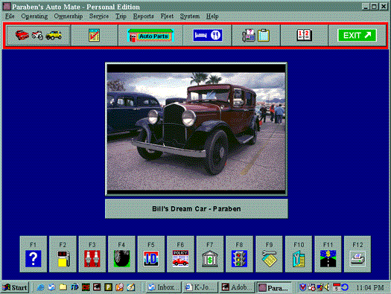Click the green EXIT button

point(357,36)
